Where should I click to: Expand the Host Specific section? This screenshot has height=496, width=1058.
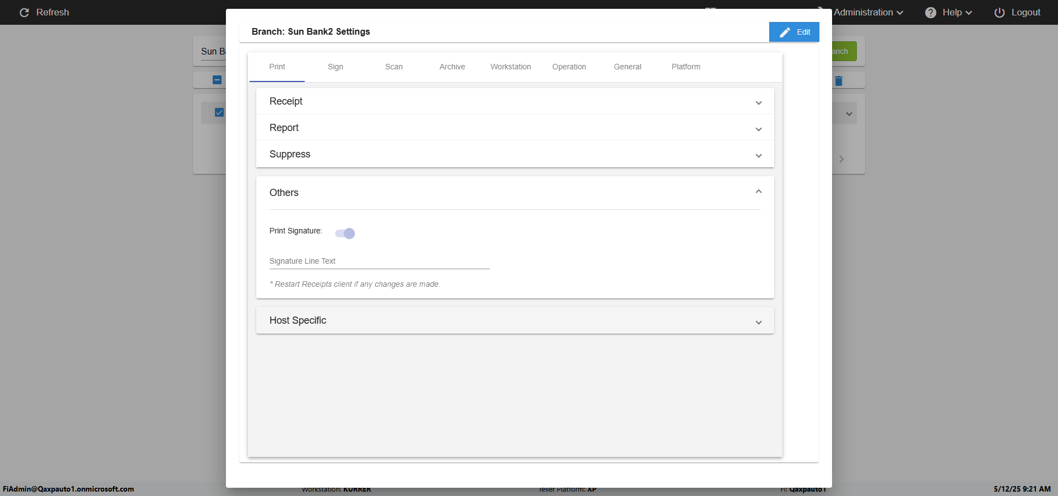tap(758, 322)
